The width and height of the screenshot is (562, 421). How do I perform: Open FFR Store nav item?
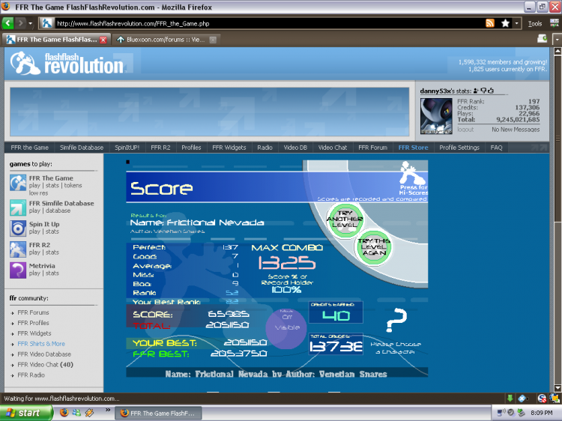pos(413,148)
